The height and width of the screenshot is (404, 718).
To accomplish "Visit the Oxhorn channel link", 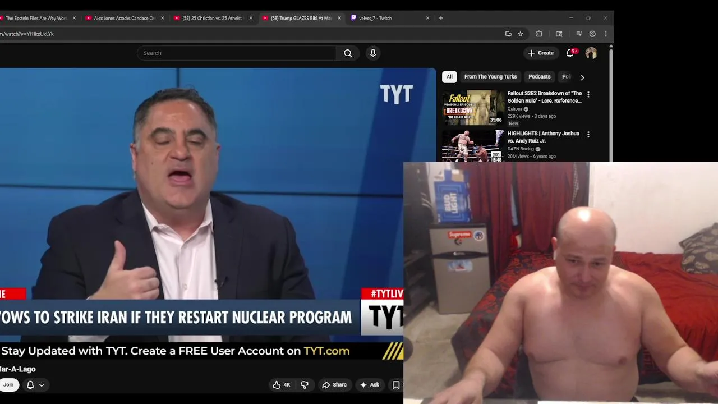I will tap(514, 109).
